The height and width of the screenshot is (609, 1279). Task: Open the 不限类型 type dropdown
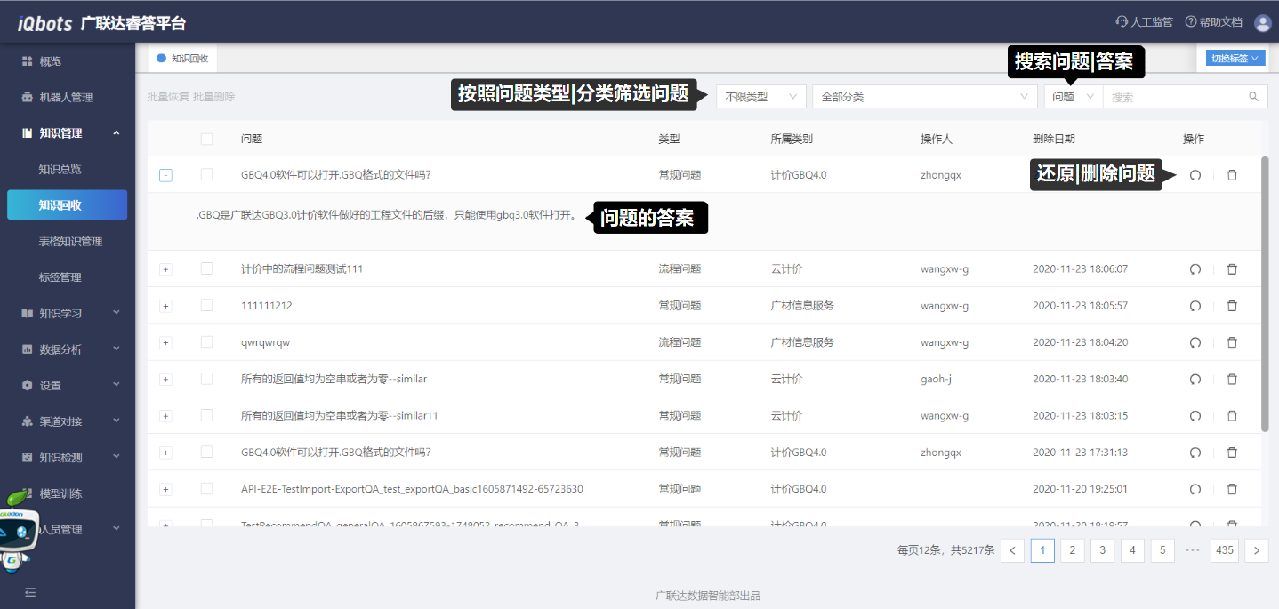click(761, 97)
